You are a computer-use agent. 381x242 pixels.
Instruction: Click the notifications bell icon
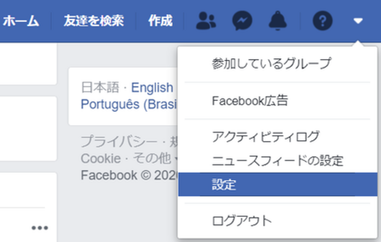tap(278, 21)
